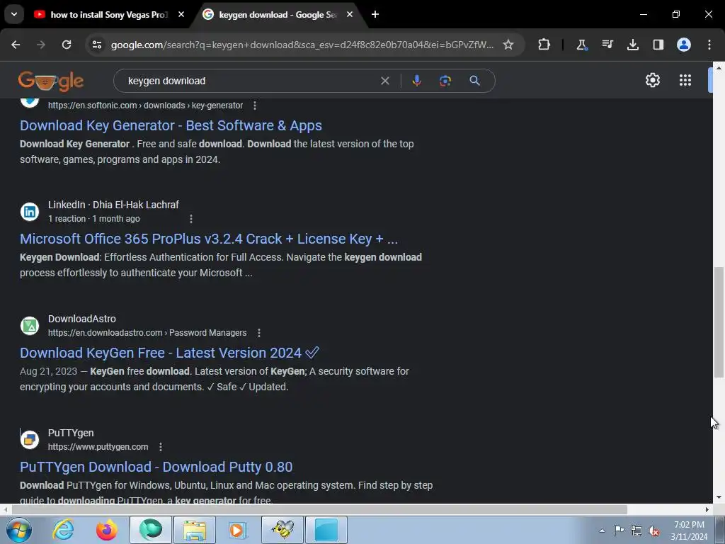Click the vertical scrollbar thumb

pyautogui.click(x=719, y=322)
